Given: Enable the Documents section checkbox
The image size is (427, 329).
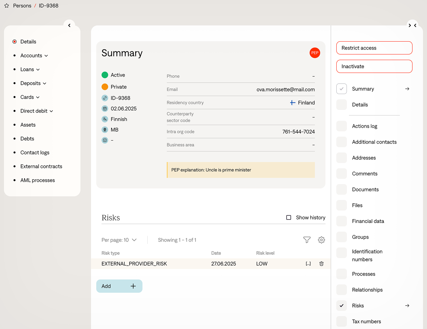Looking at the screenshot, I should [x=342, y=189].
